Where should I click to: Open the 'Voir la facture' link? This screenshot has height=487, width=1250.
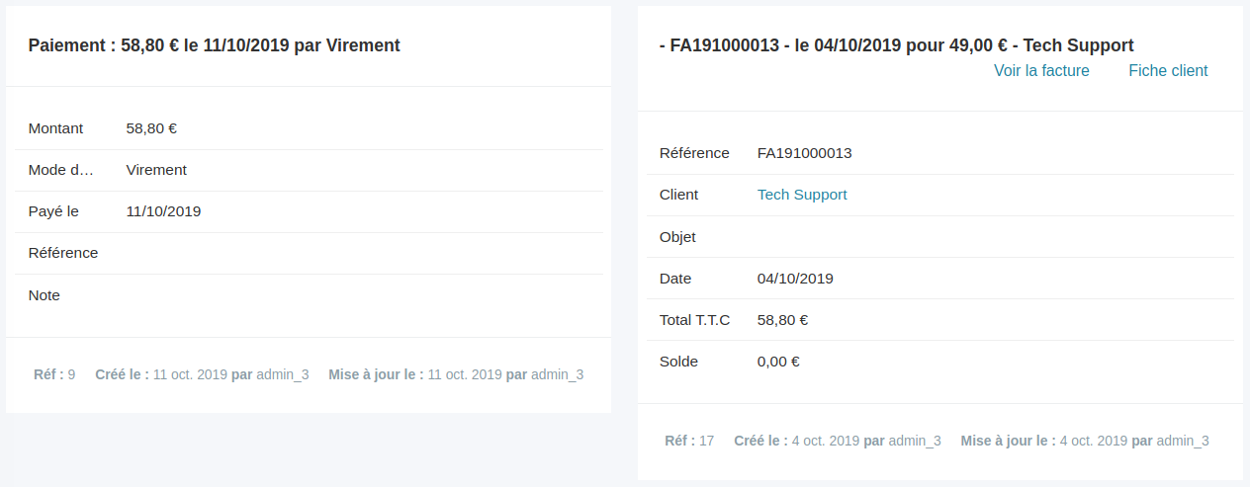click(1041, 71)
